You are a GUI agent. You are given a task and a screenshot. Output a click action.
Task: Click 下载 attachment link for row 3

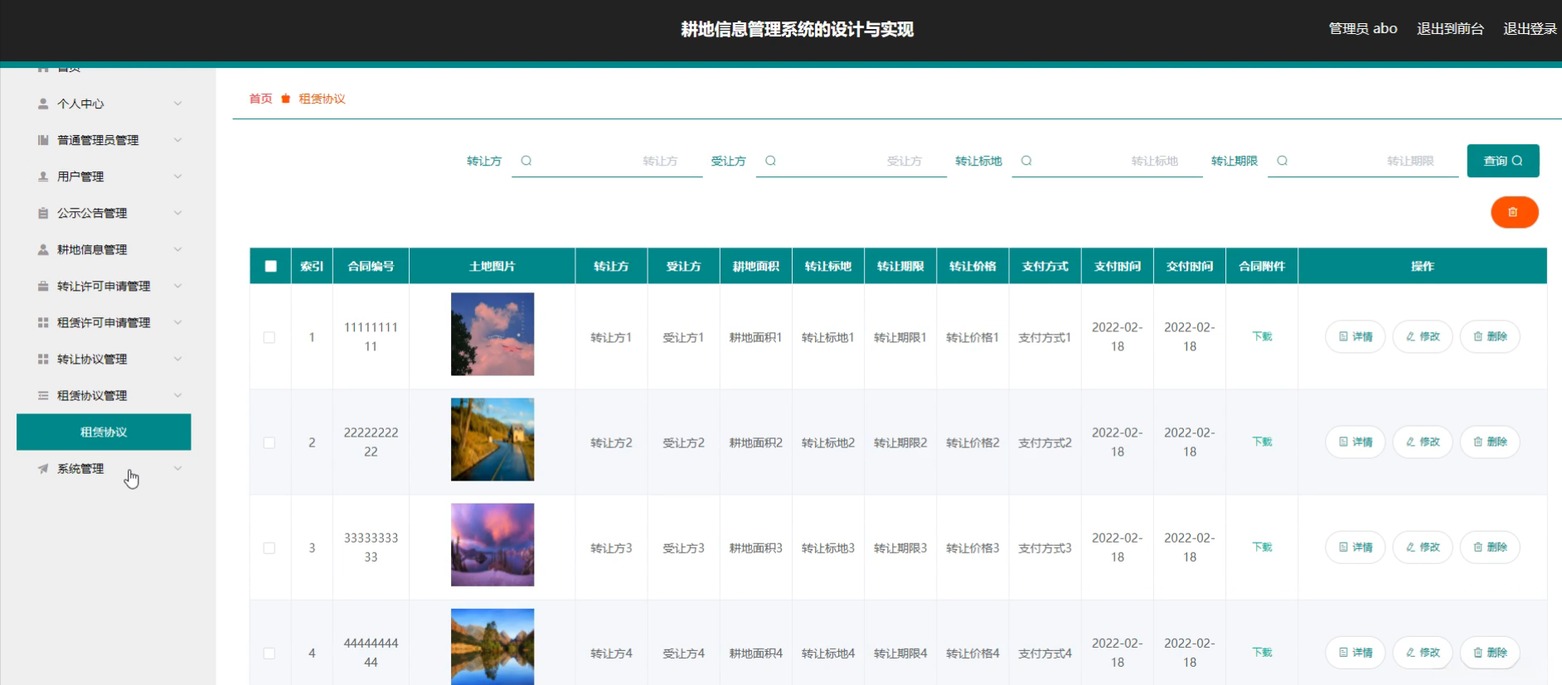pyautogui.click(x=1262, y=547)
